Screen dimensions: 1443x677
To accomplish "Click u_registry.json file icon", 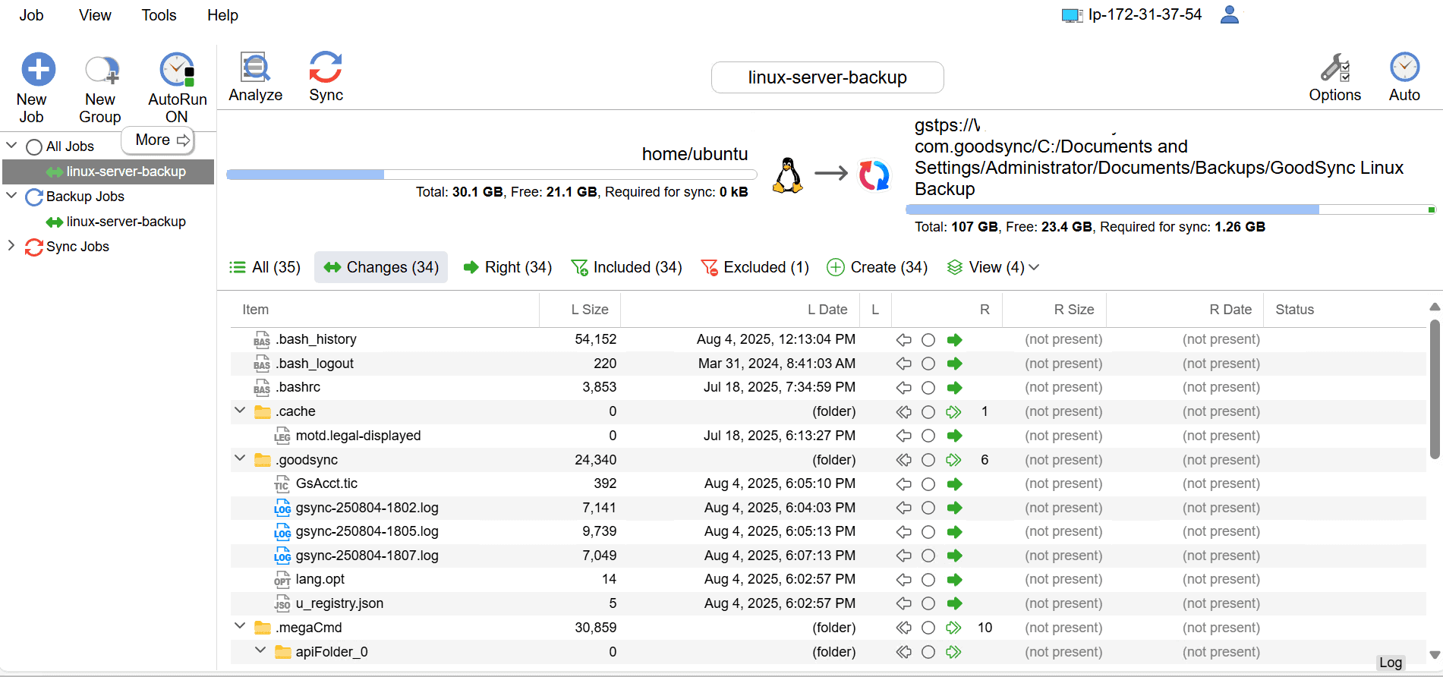I will 282,603.
